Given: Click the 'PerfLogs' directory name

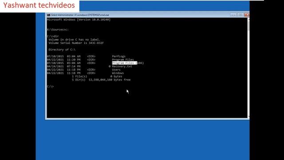Looking at the screenshot, I should tap(118, 56).
